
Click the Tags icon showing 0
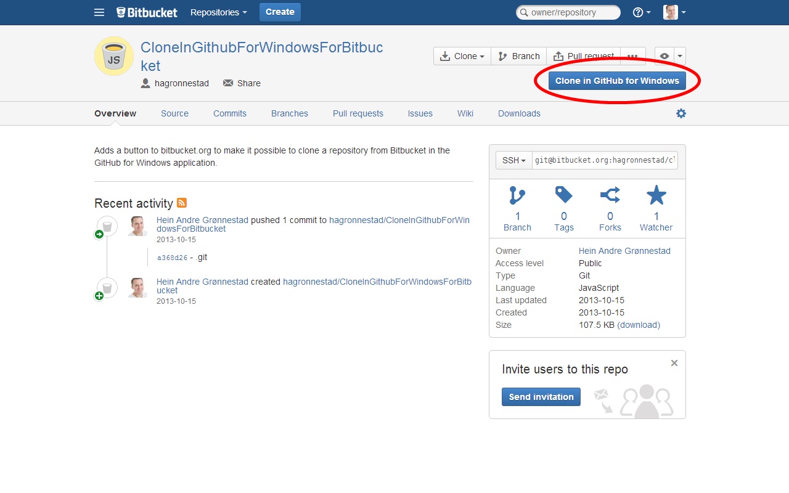tap(564, 195)
